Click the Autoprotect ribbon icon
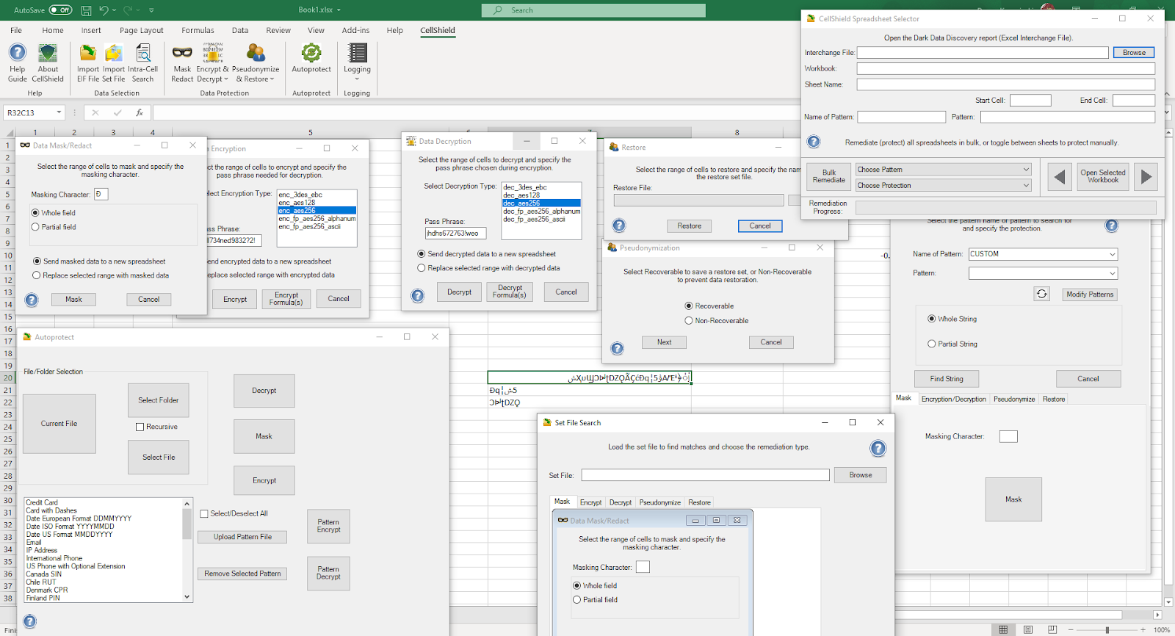Screen dimensions: 1175x636 [311, 59]
